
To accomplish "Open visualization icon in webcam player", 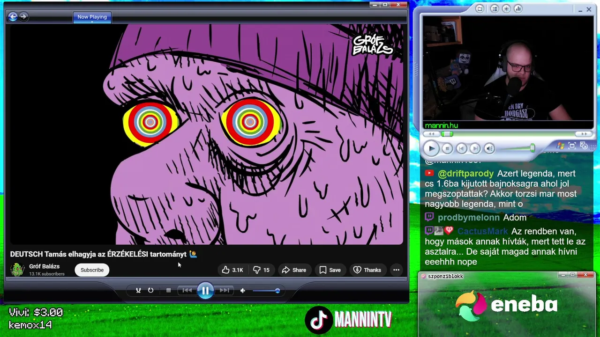I will tap(506, 8).
